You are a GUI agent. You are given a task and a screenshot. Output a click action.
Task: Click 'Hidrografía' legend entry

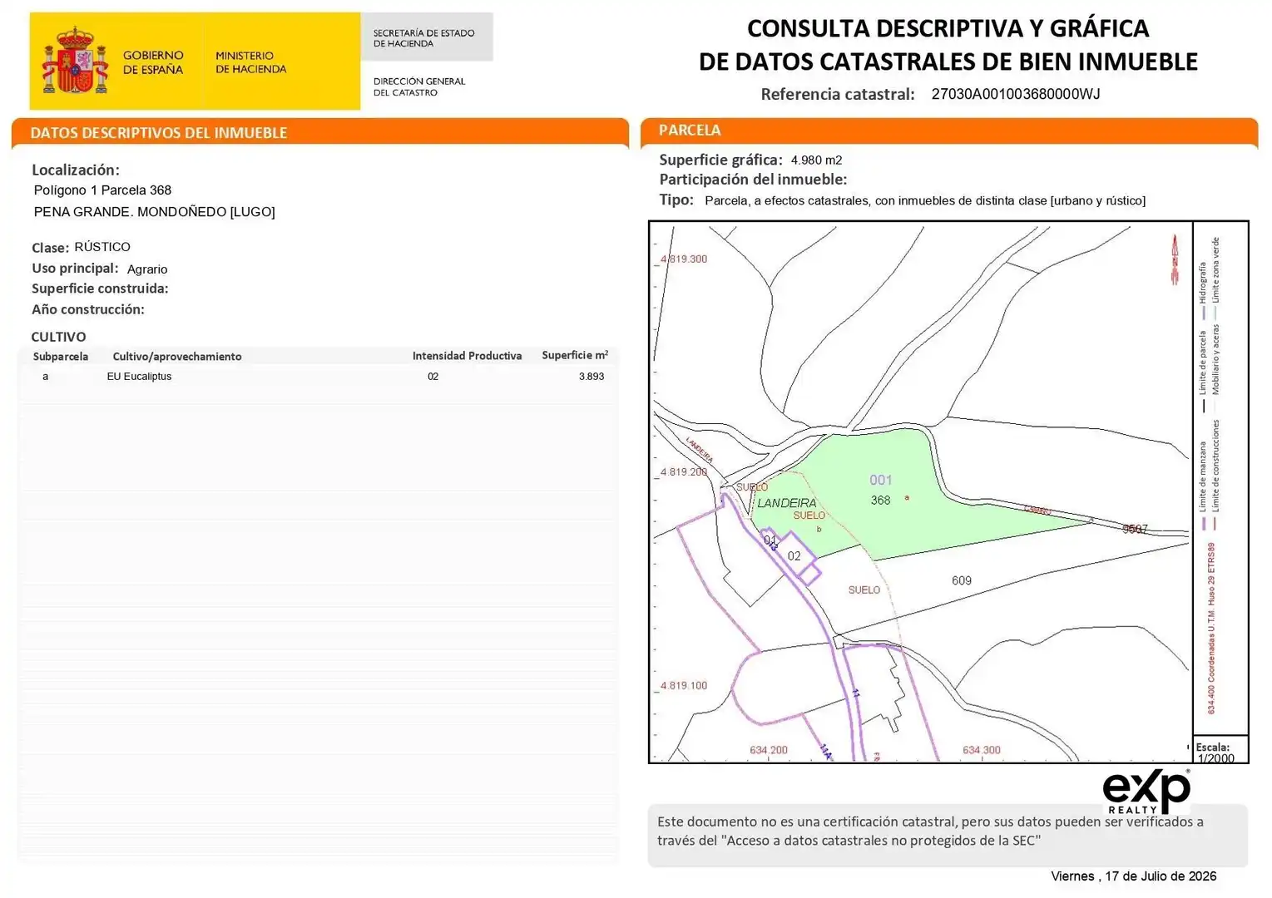point(1203,291)
